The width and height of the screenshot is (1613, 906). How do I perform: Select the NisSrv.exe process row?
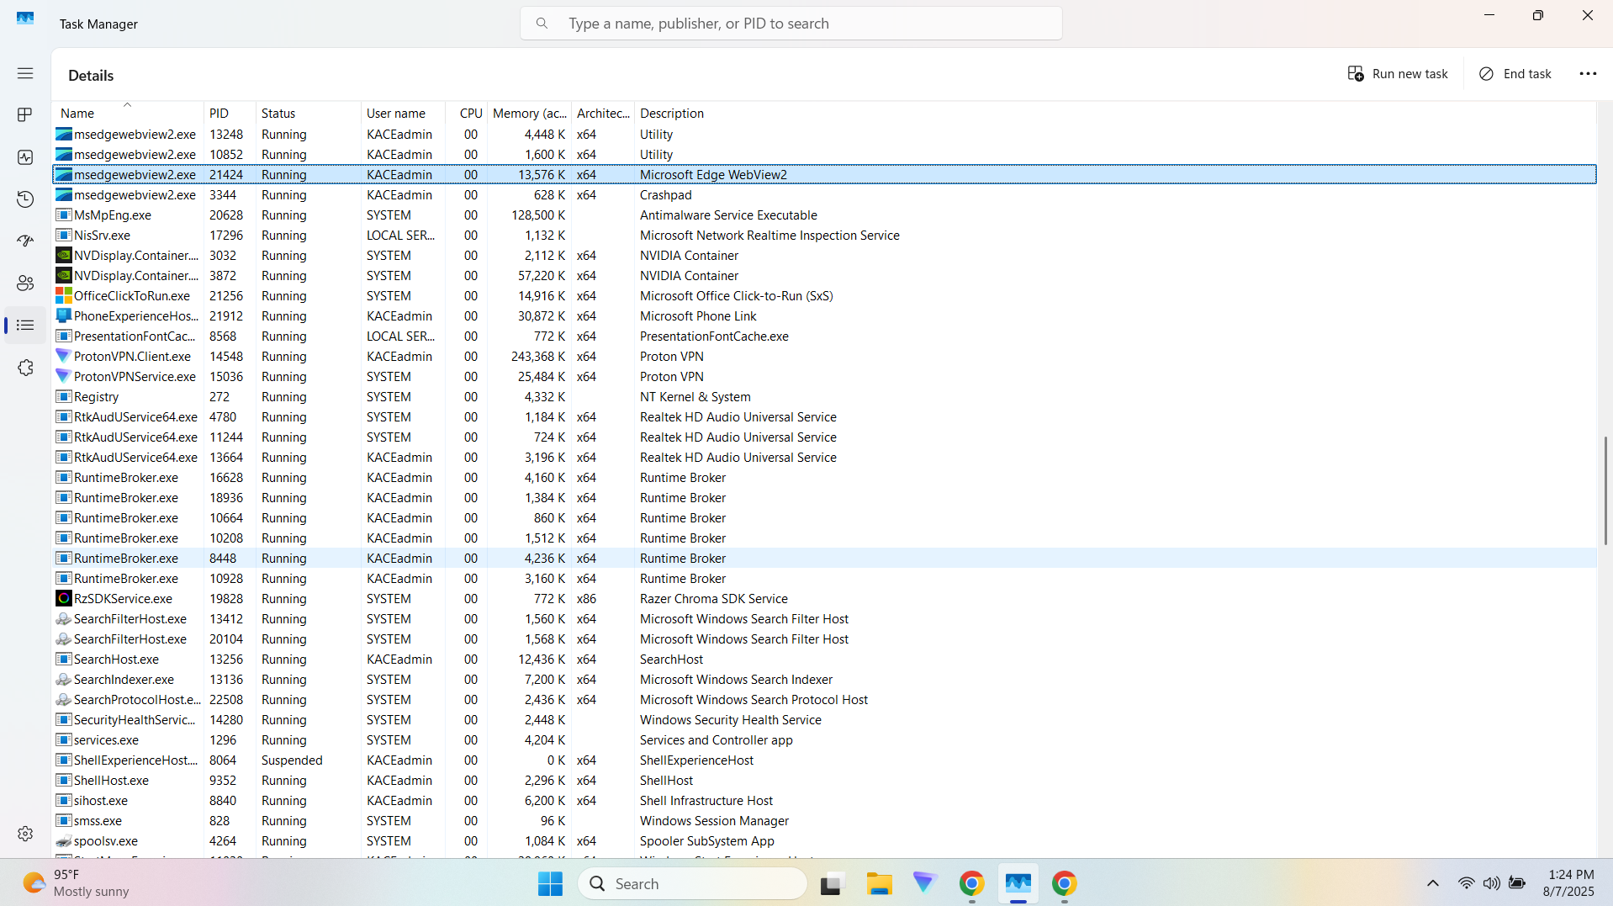click(824, 236)
